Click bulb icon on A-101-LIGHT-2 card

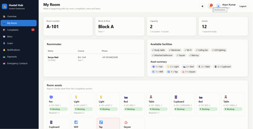click(101, 97)
